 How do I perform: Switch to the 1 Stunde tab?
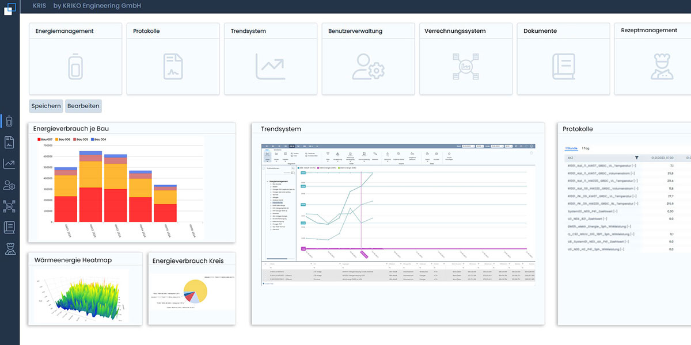[571, 148]
